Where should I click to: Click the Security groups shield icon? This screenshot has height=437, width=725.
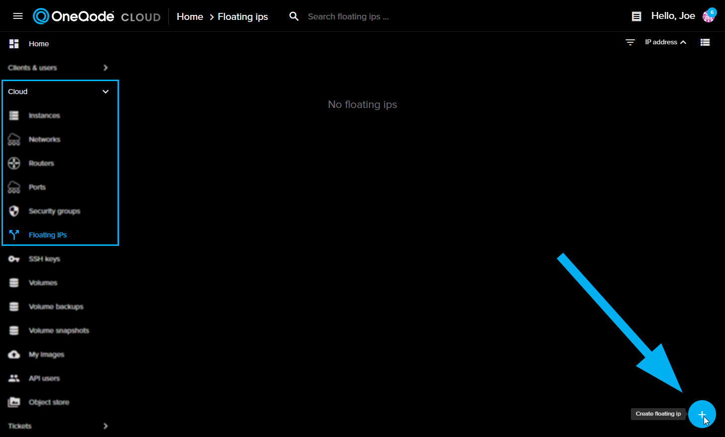(13, 211)
